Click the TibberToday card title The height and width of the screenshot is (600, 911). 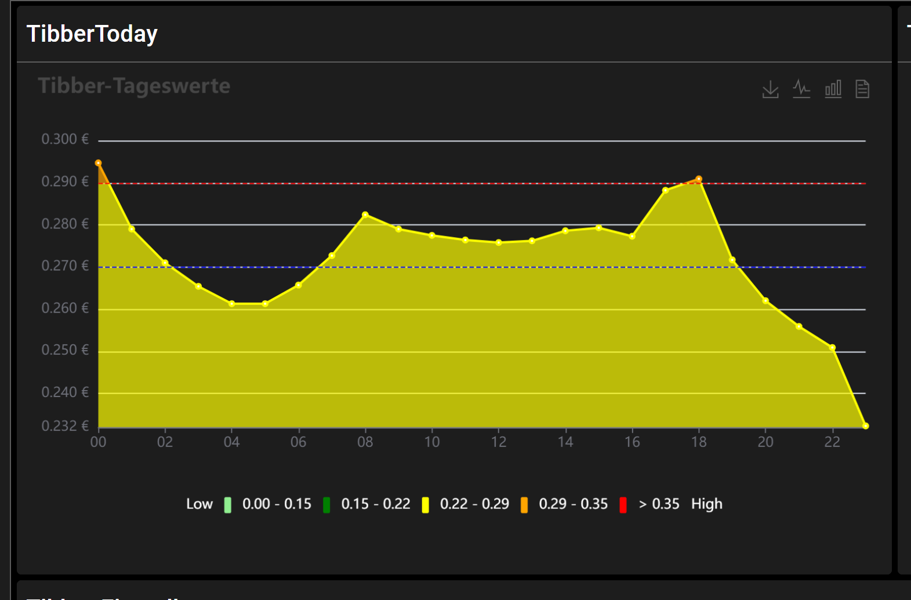pos(92,34)
